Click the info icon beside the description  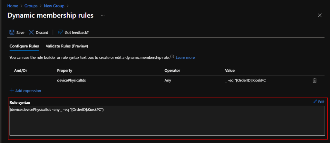172,57
